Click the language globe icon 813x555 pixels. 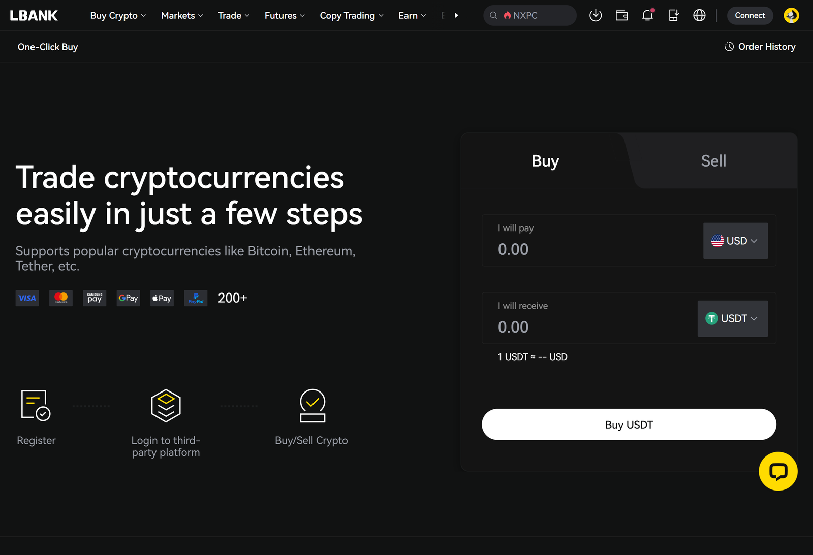[699, 16]
